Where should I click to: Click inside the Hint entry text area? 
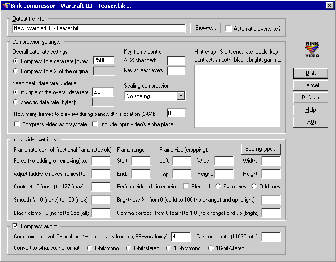[x=238, y=96]
